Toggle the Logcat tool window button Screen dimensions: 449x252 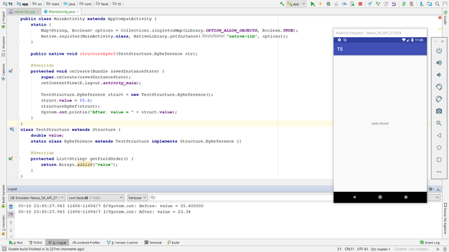tap(58, 243)
